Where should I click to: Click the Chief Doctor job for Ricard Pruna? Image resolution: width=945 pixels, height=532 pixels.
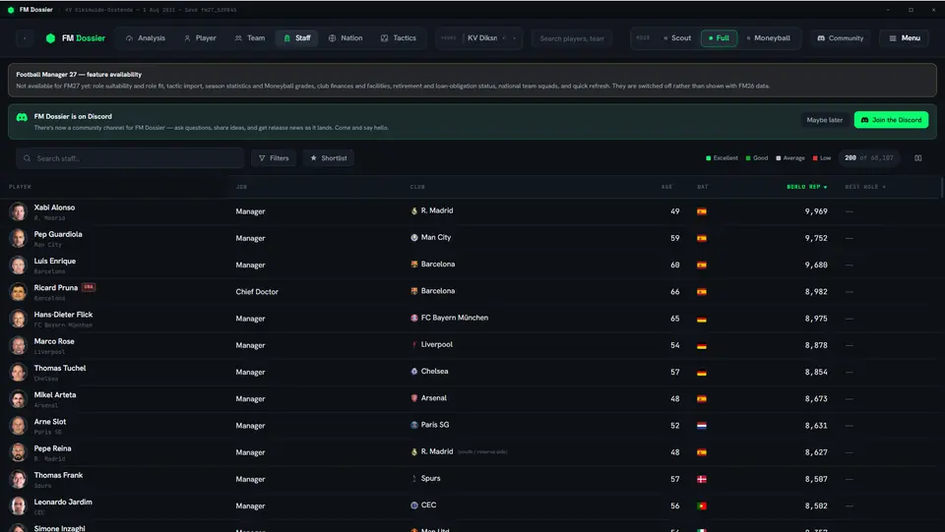(x=257, y=292)
